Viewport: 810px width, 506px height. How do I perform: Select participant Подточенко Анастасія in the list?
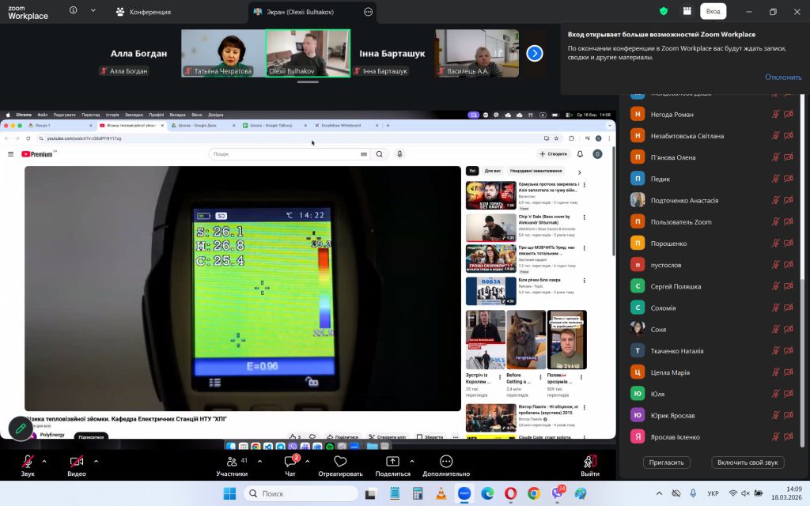[713, 200]
